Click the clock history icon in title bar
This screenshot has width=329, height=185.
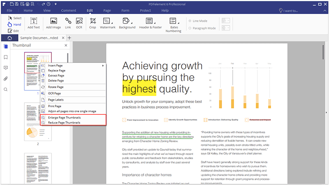(x=49, y=4)
